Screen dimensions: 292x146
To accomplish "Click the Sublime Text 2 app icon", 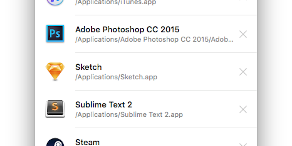I will pyautogui.click(x=55, y=109).
